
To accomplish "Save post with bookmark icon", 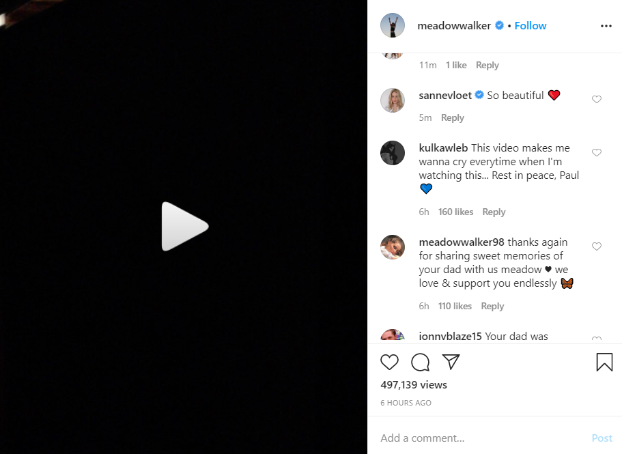I will 604,362.
